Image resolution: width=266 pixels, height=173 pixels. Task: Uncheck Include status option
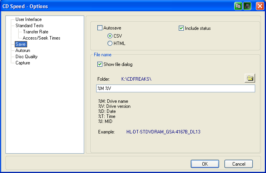click(181, 28)
